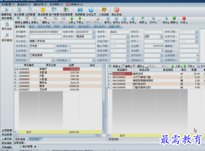Go to last record with 末项
The width and height of the screenshot is (205, 151).
point(133,20)
